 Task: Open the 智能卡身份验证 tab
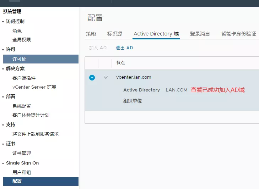(238, 34)
